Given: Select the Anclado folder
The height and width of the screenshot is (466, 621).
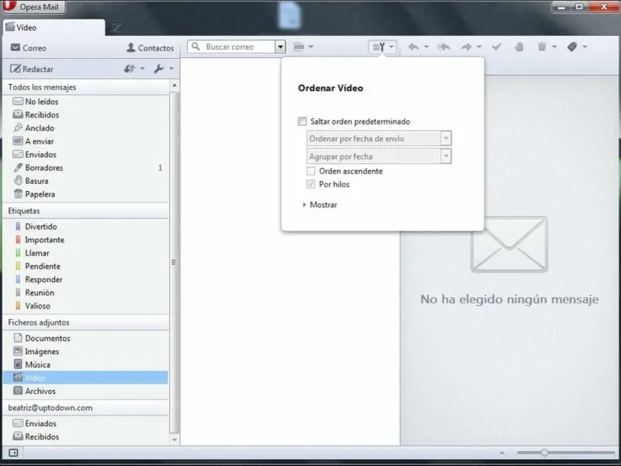Looking at the screenshot, I should 85,128.
